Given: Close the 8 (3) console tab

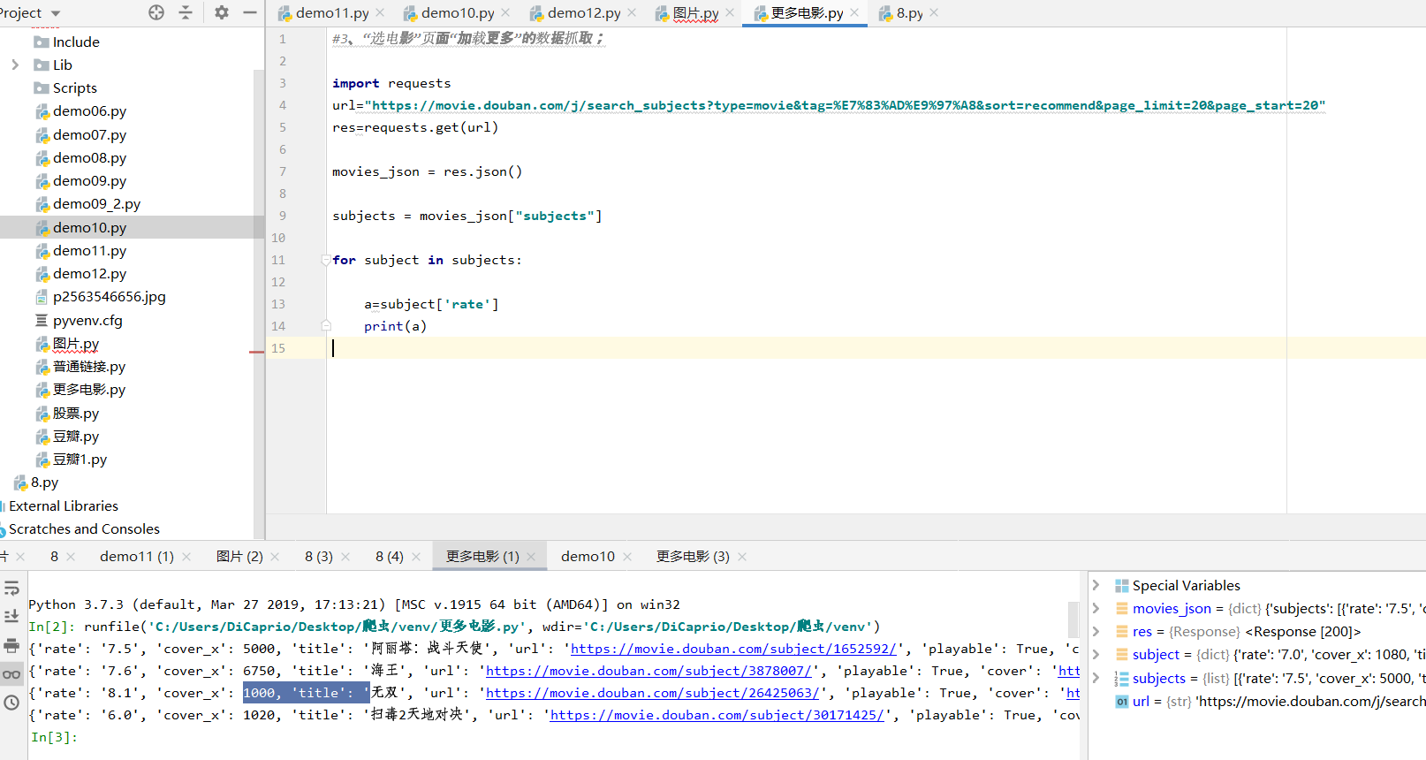Looking at the screenshot, I should (x=346, y=557).
